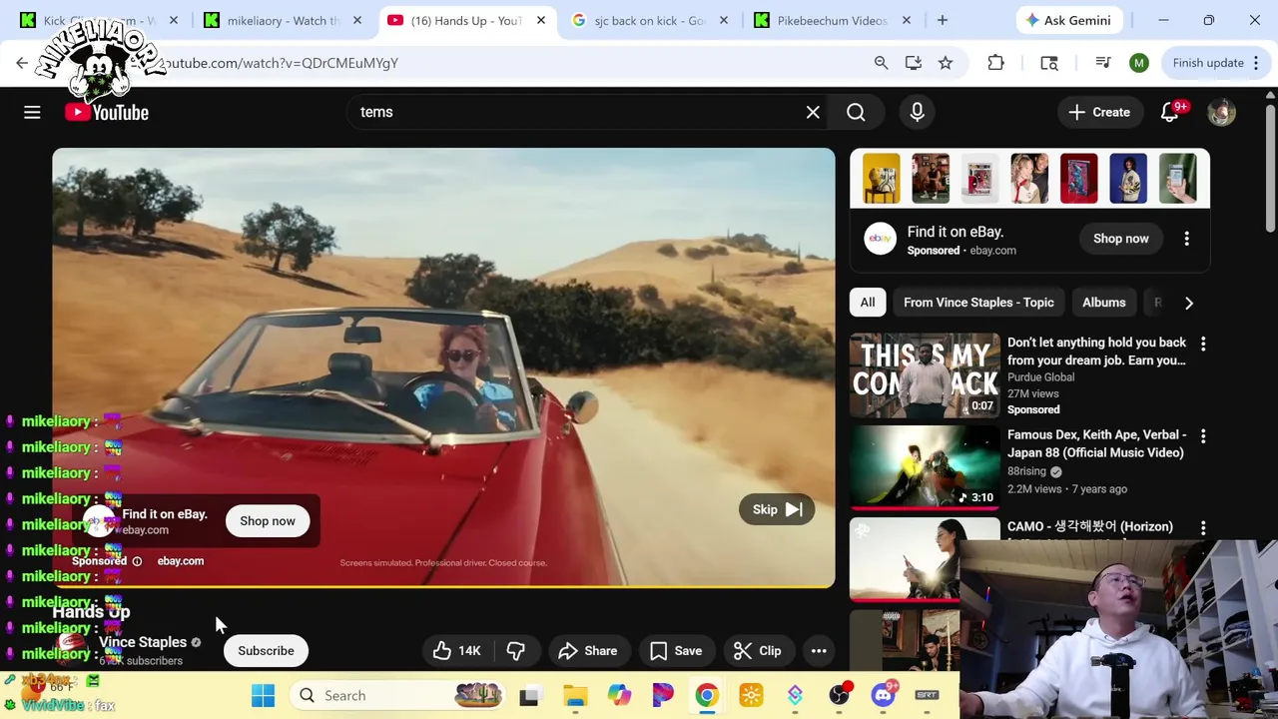Open Ask Gemini in Chrome

1068,20
